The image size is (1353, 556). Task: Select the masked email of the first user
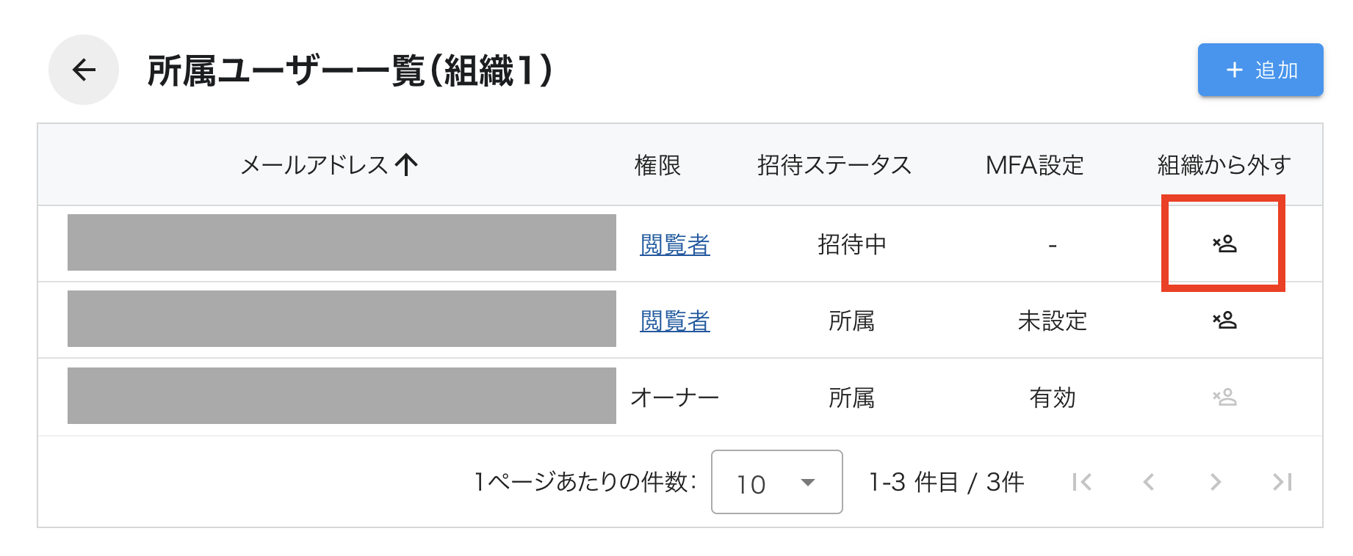341,243
